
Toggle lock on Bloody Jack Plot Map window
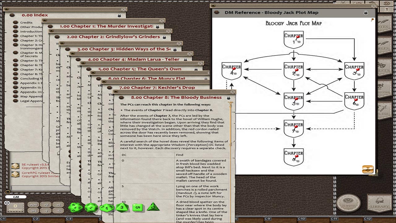[366, 13]
